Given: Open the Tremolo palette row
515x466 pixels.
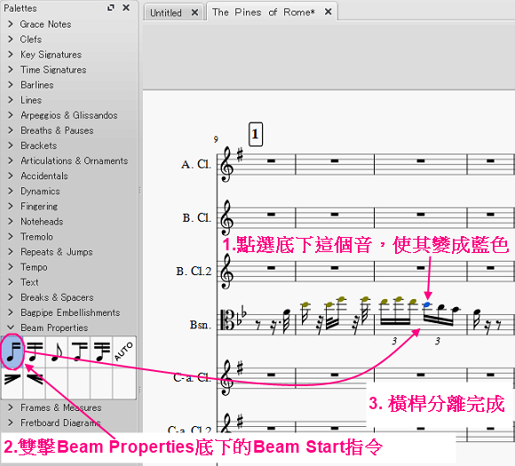Looking at the screenshot, I should 69,236.
